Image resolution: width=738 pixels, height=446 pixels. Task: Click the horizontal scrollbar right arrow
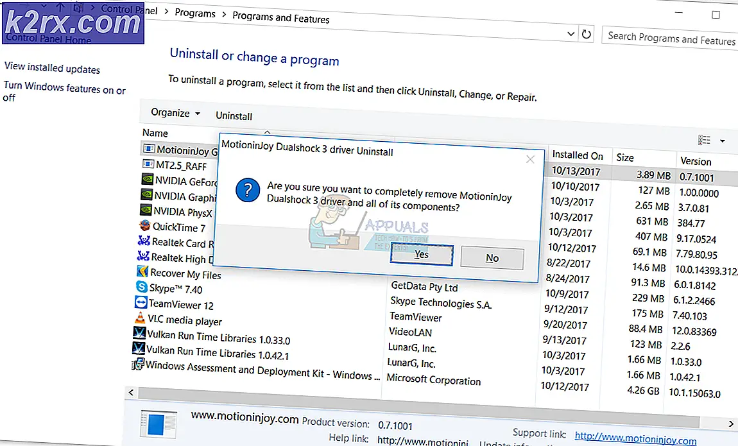point(732,424)
